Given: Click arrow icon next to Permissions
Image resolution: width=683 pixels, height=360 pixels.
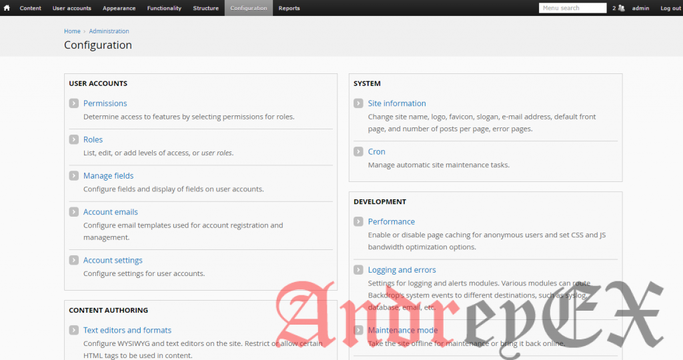Looking at the screenshot, I should coord(73,103).
